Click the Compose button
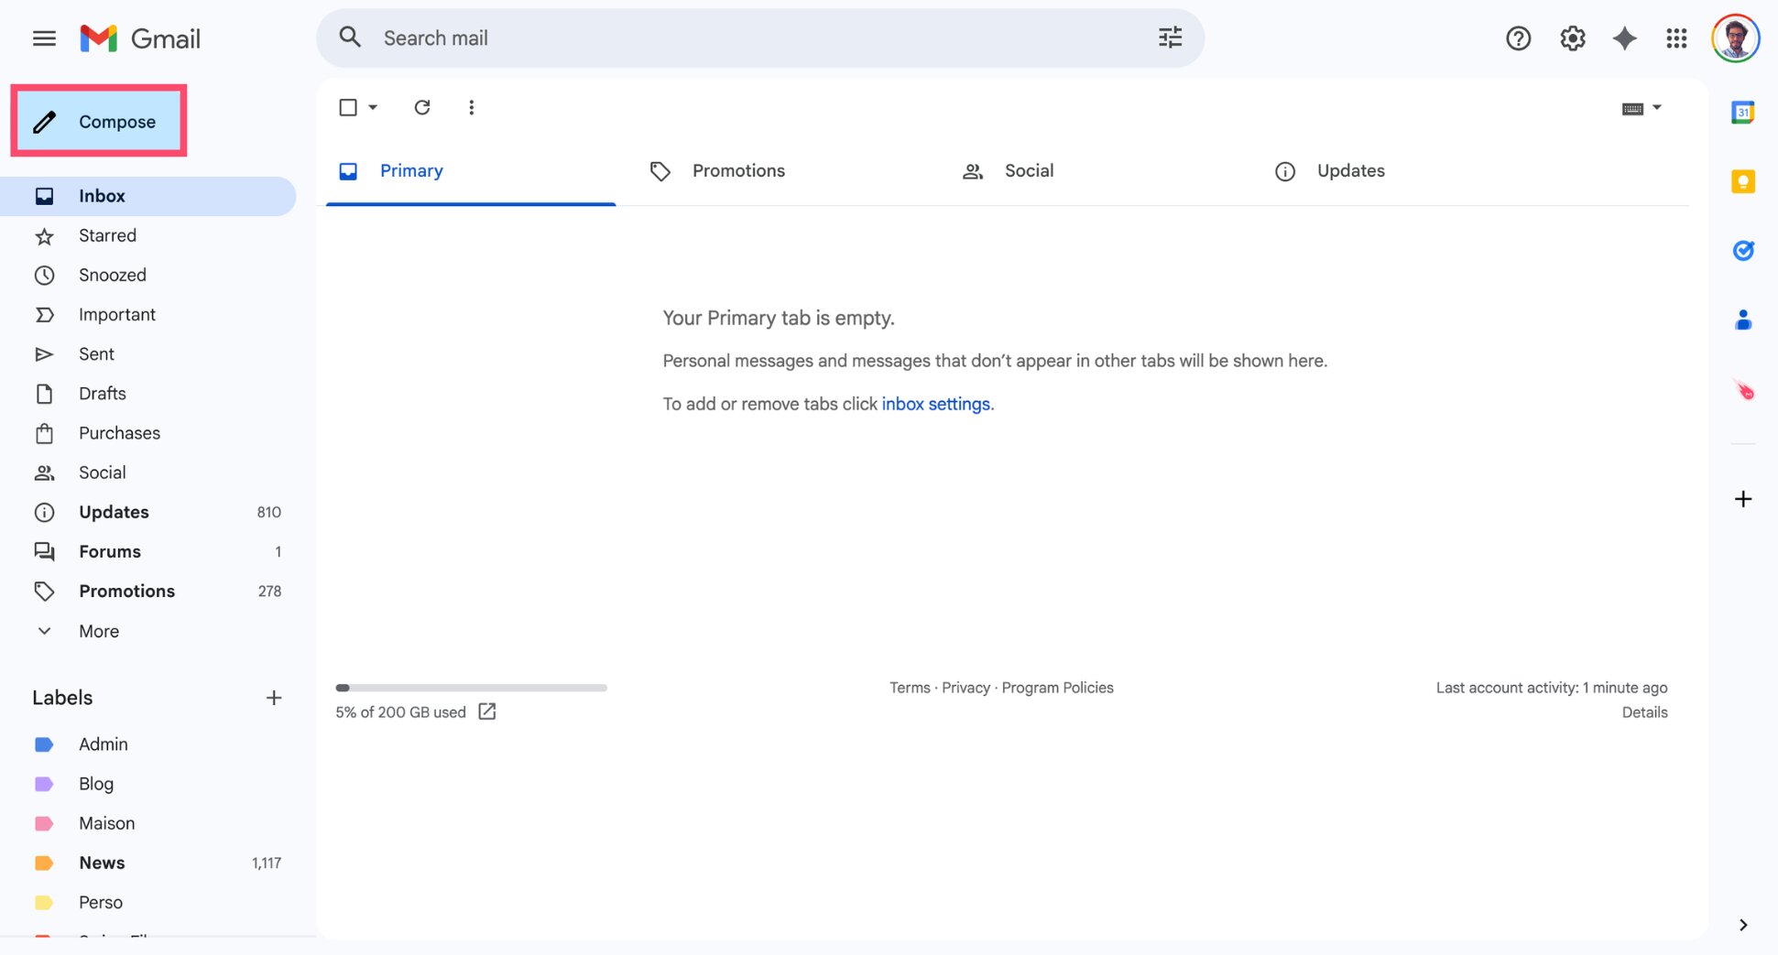The height and width of the screenshot is (955, 1778). pyautogui.click(x=99, y=121)
